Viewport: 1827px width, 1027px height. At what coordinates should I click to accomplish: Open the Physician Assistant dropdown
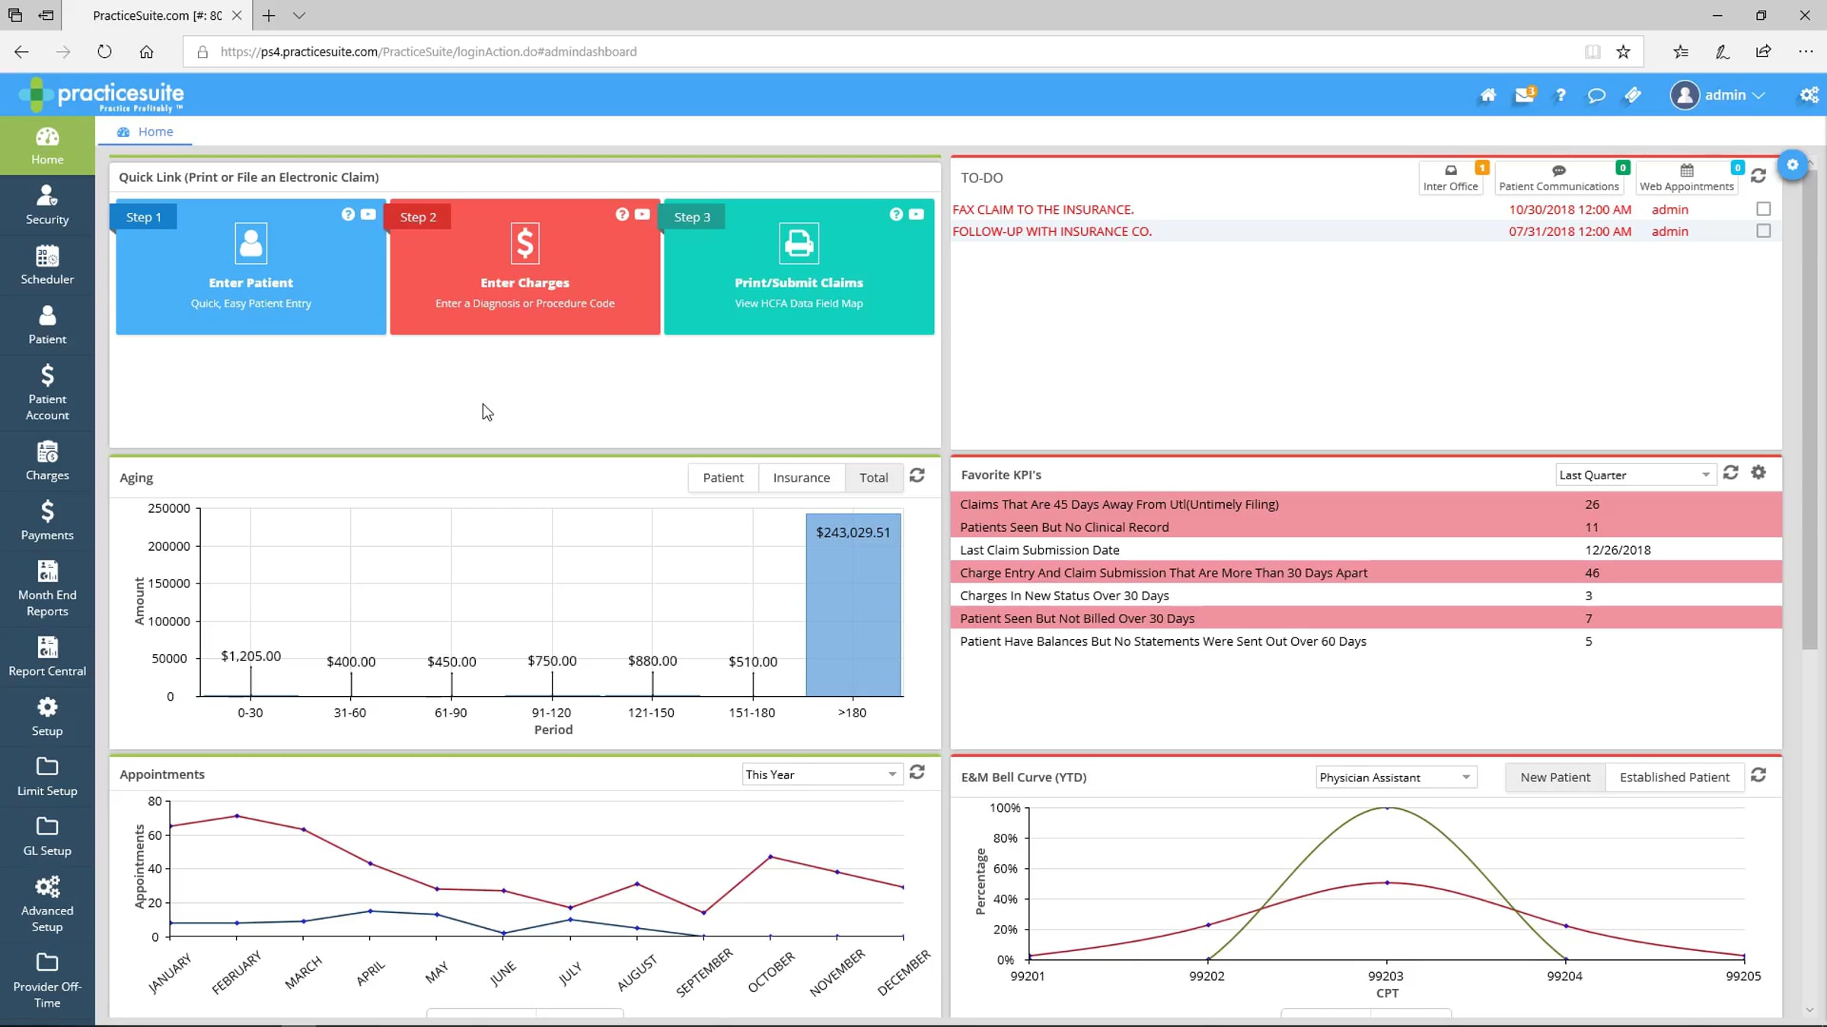click(x=1396, y=777)
